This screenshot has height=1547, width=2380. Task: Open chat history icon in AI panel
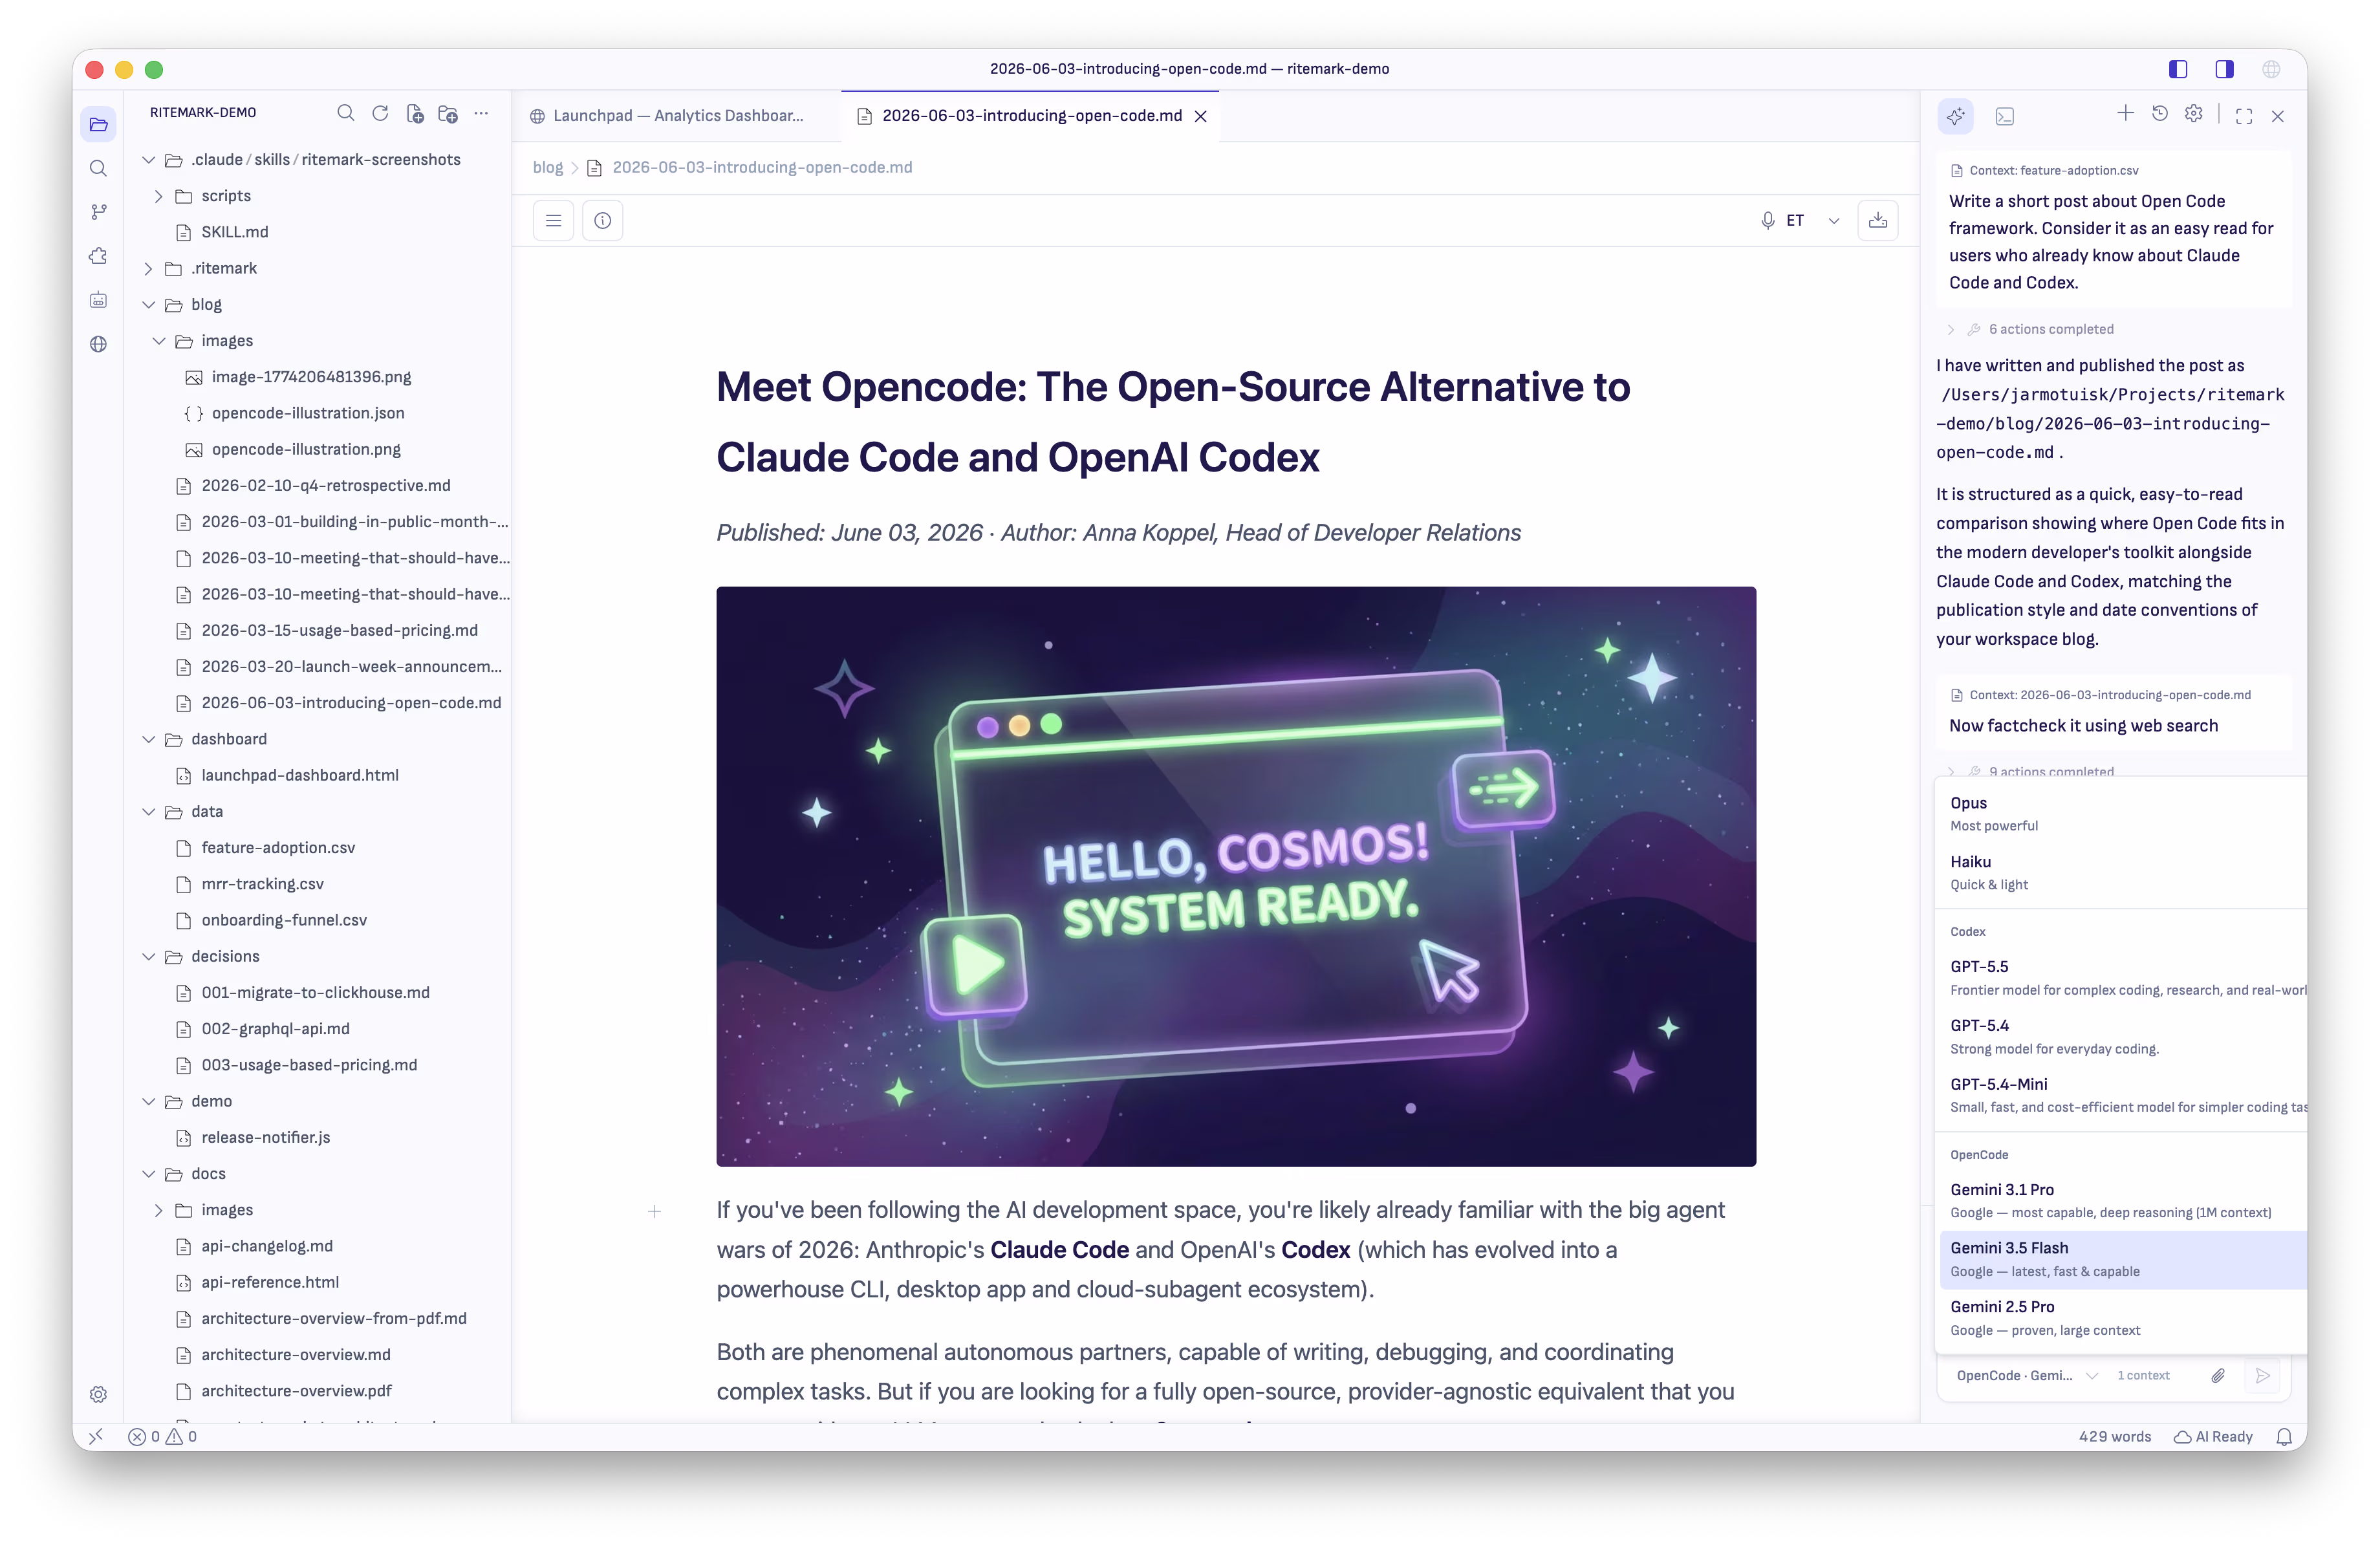point(2160,114)
